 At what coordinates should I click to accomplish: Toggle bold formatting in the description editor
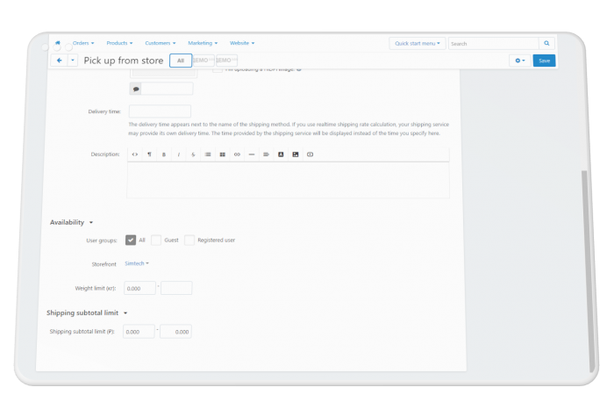coord(164,154)
